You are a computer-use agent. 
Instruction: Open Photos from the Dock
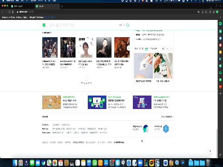coord(55,163)
